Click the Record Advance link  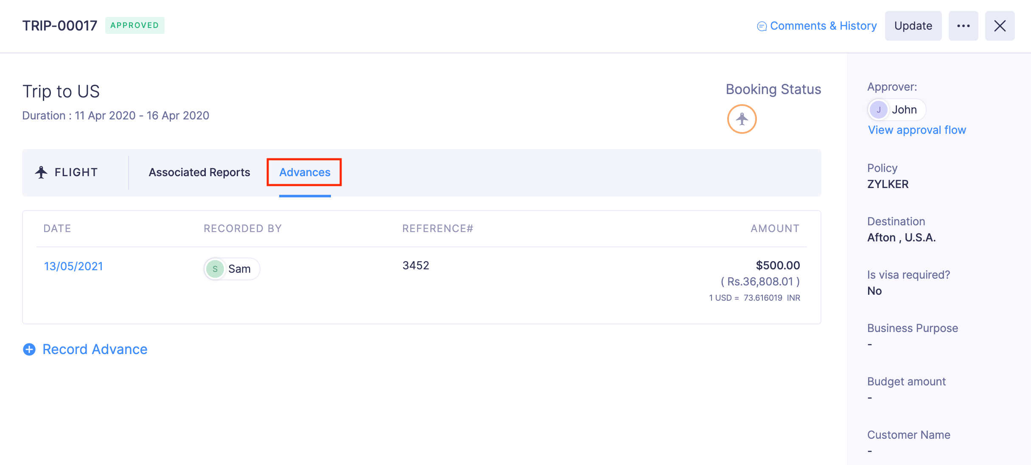click(x=95, y=349)
